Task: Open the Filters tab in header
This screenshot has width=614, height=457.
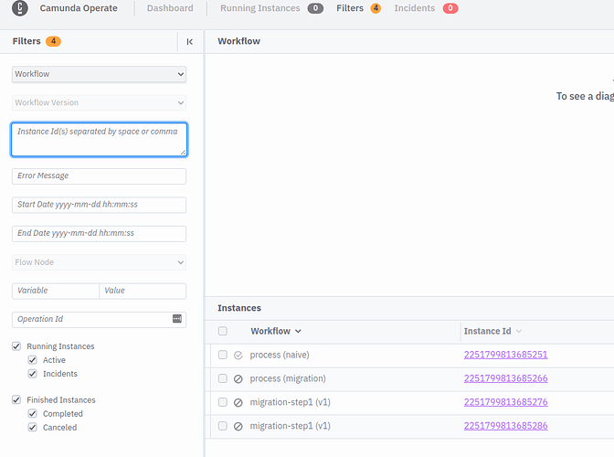Action: (x=350, y=8)
